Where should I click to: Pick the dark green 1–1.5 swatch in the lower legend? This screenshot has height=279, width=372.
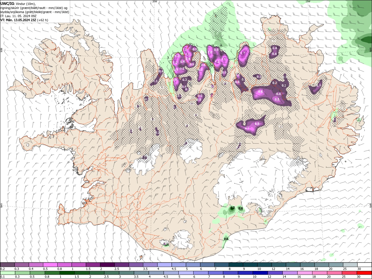(x=67, y=273)
